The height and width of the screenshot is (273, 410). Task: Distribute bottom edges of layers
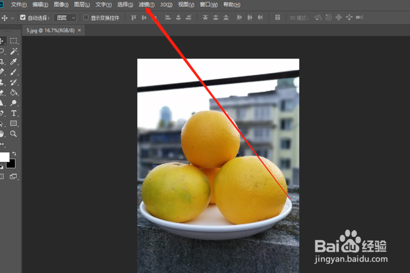tap(226, 18)
